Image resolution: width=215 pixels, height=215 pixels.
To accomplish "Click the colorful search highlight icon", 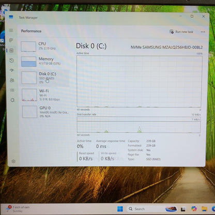I will point(171,209).
